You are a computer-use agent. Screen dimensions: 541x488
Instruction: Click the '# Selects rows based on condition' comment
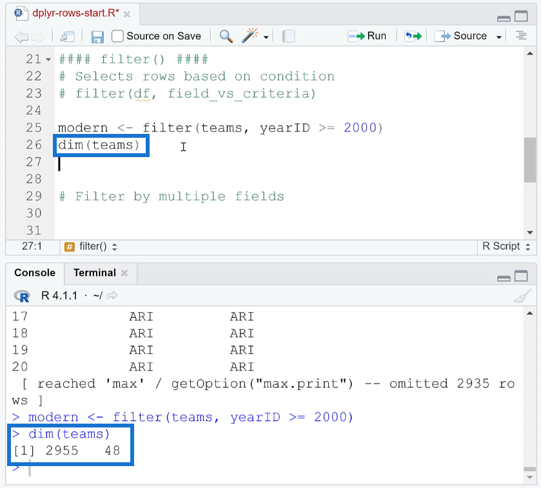tap(197, 77)
